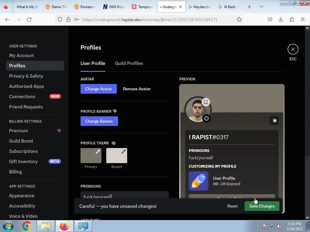This screenshot has width=310, height=232.
Task: Switch to the lil flash Google tab
Action: click(229, 7)
